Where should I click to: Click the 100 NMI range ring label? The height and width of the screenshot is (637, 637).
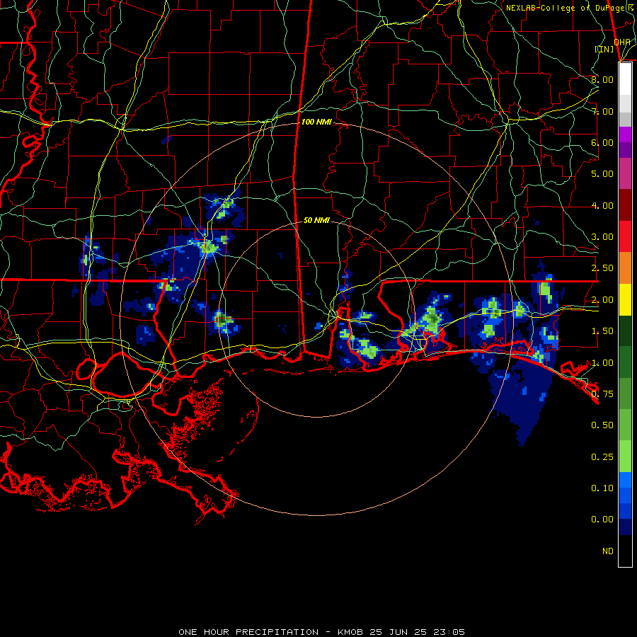316,122
